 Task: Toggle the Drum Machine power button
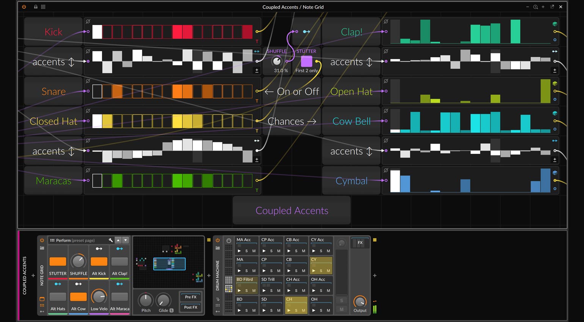[218, 240]
